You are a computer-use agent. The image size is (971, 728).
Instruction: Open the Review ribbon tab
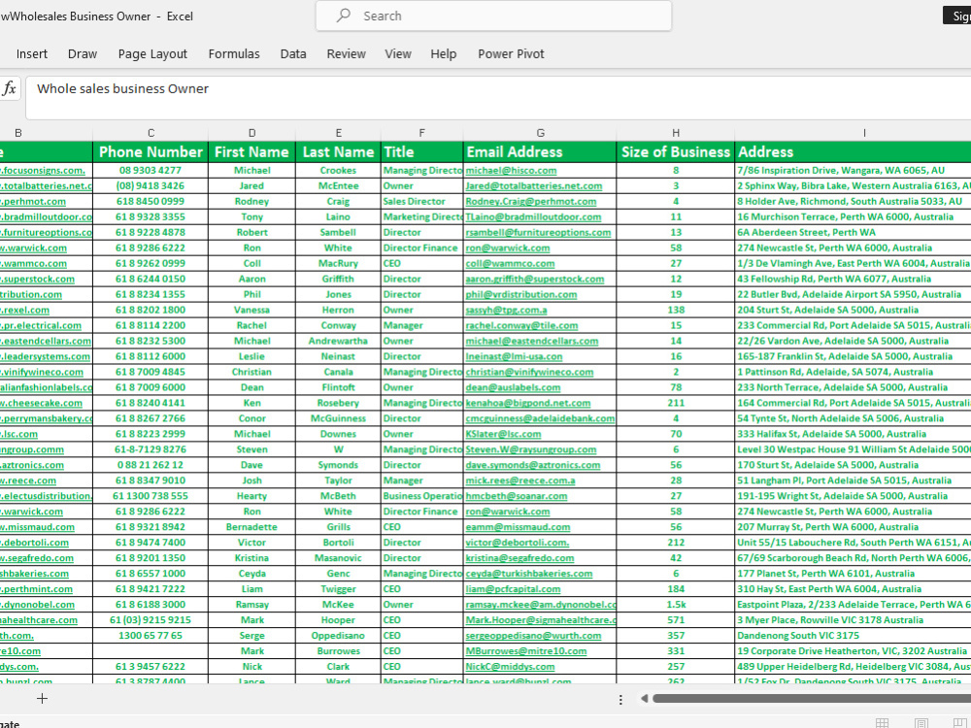click(347, 53)
